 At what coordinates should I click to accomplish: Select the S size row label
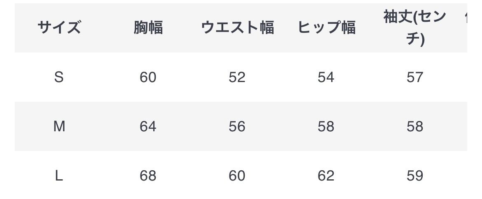click(59, 77)
